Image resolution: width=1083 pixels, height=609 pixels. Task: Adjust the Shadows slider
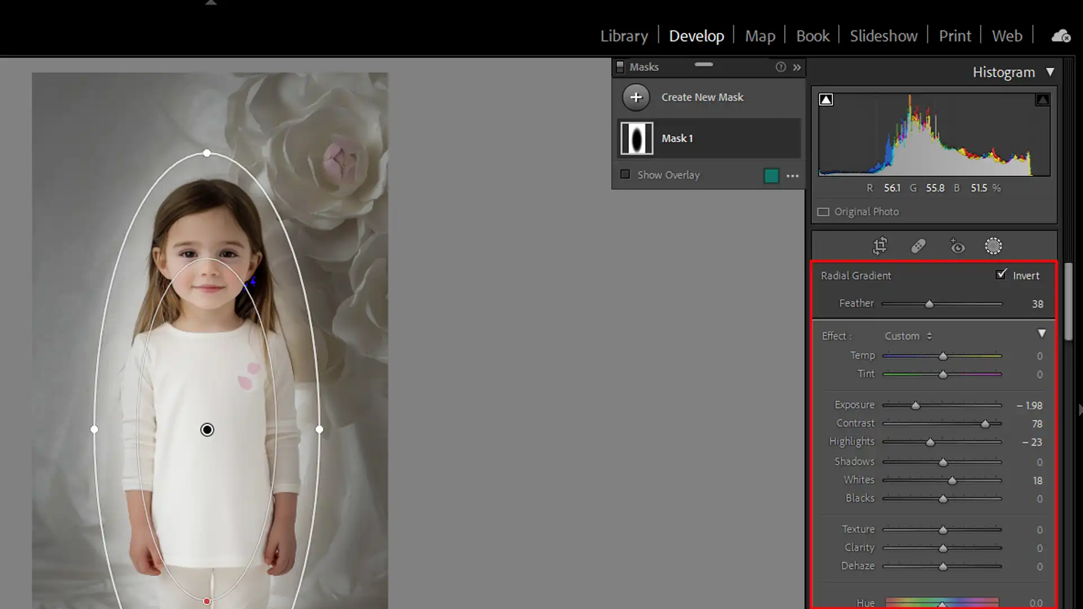pyautogui.click(x=942, y=462)
